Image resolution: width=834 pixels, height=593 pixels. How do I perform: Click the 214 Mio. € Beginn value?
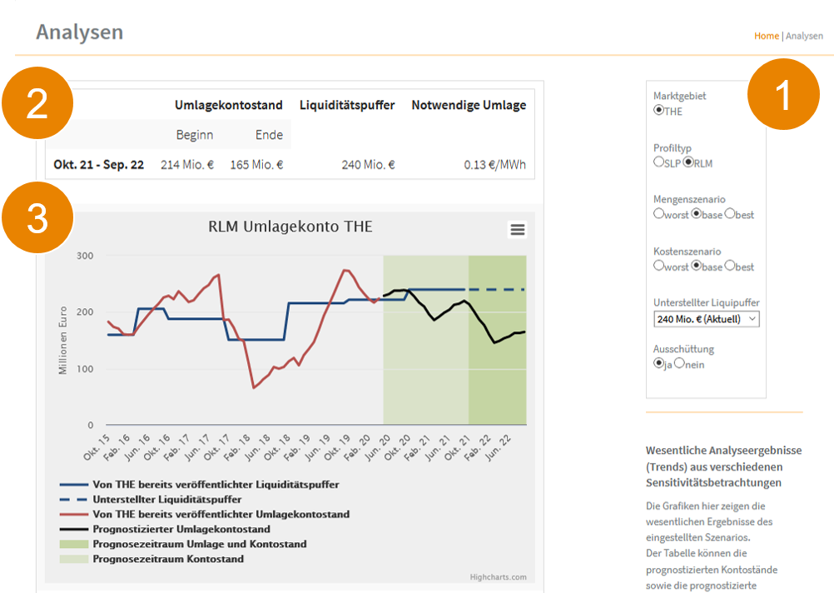187,164
